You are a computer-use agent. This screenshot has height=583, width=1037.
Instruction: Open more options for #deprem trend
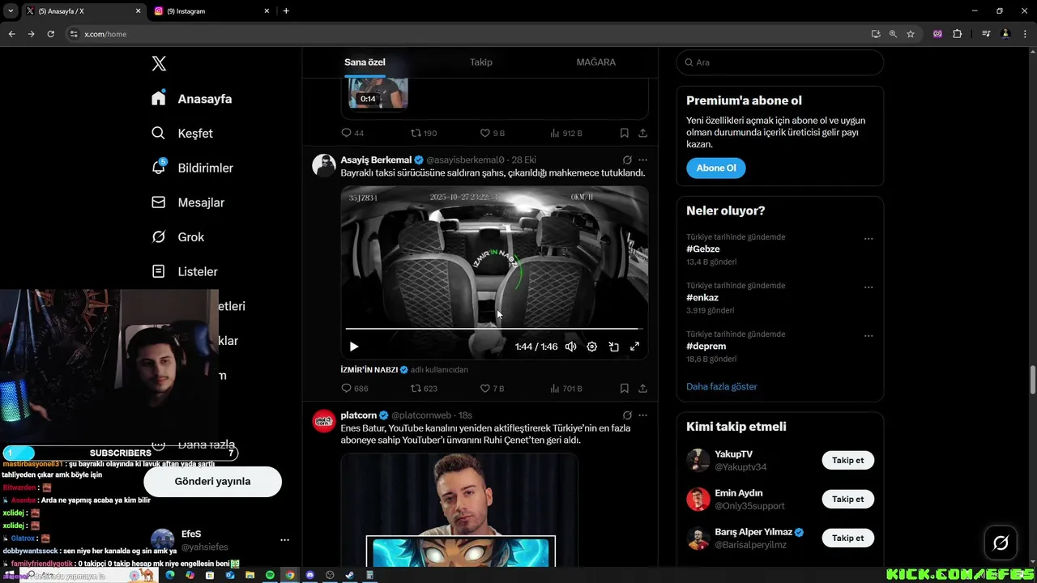click(x=868, y=336)
